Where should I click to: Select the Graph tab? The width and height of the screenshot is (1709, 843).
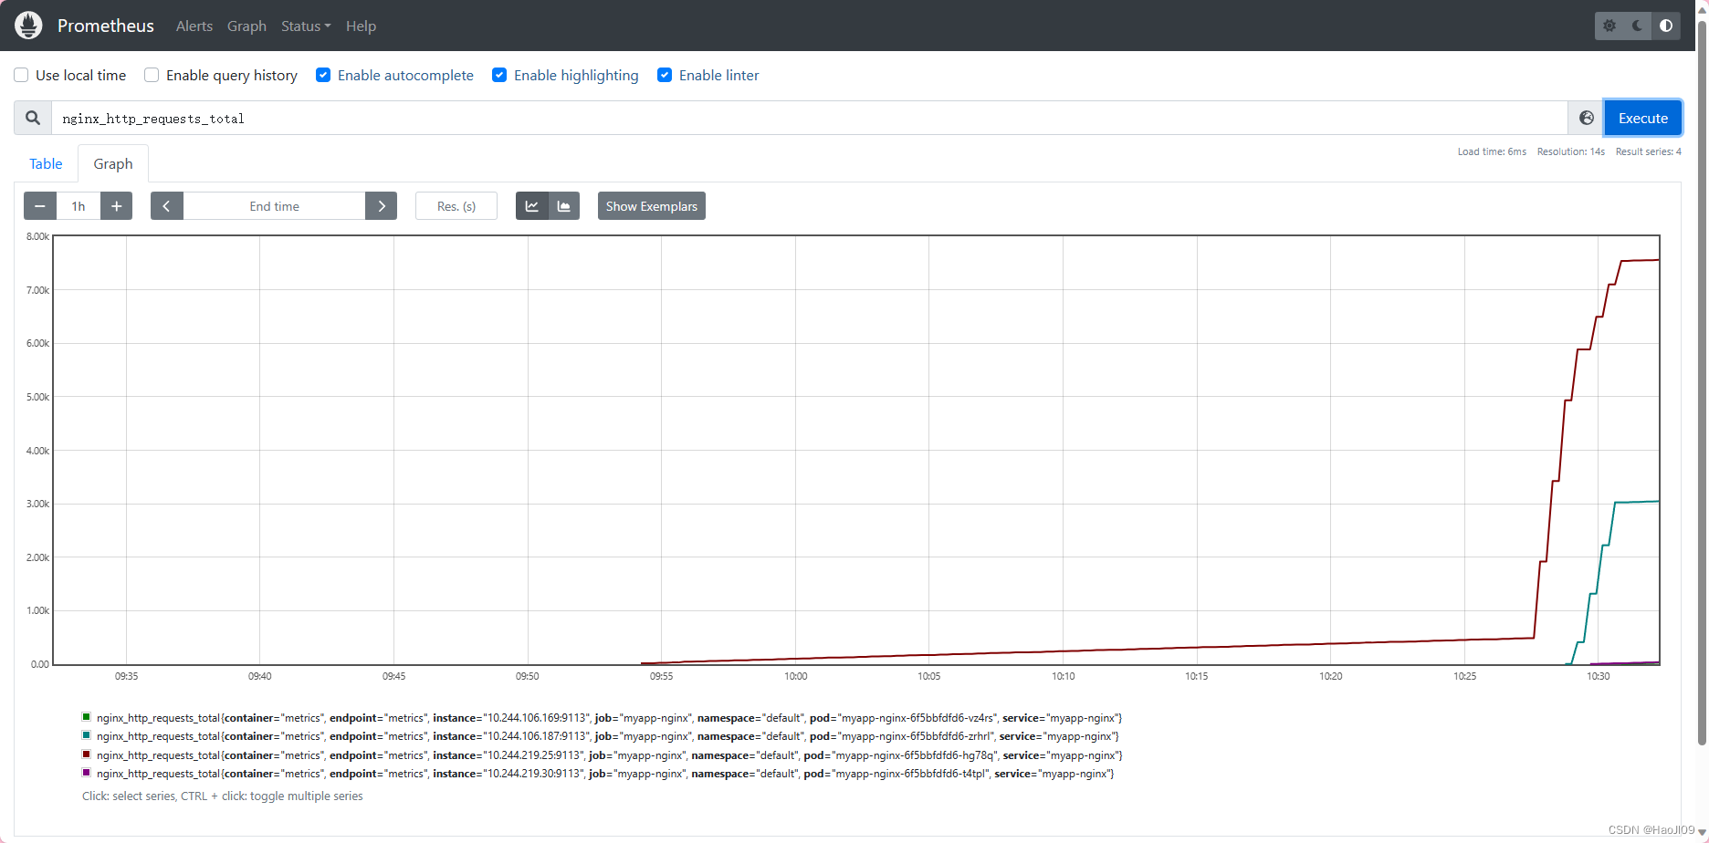(x=113, y=163)
